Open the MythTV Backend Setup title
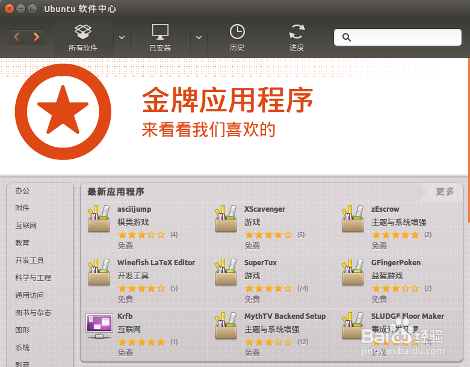This screenshot has width=470, height=367. click(285, 316)
